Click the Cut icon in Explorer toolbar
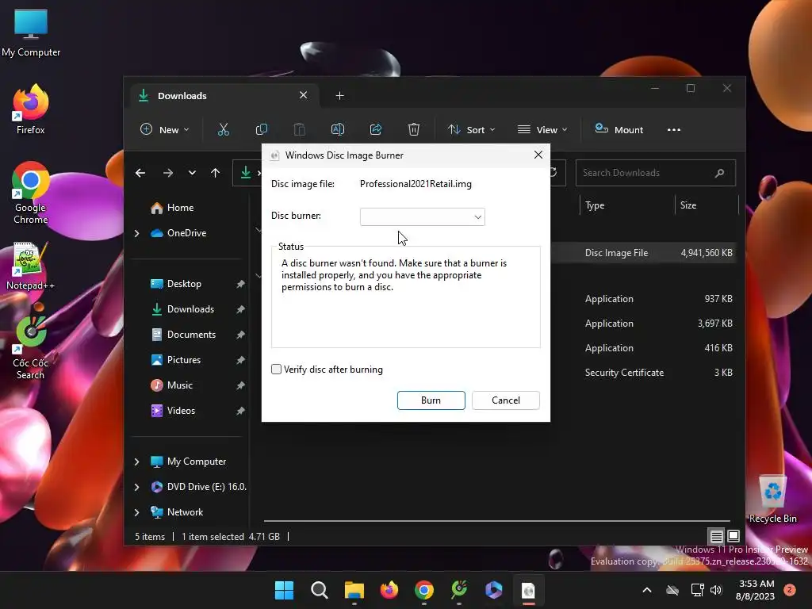812x609 pixels. pos(223,129)
